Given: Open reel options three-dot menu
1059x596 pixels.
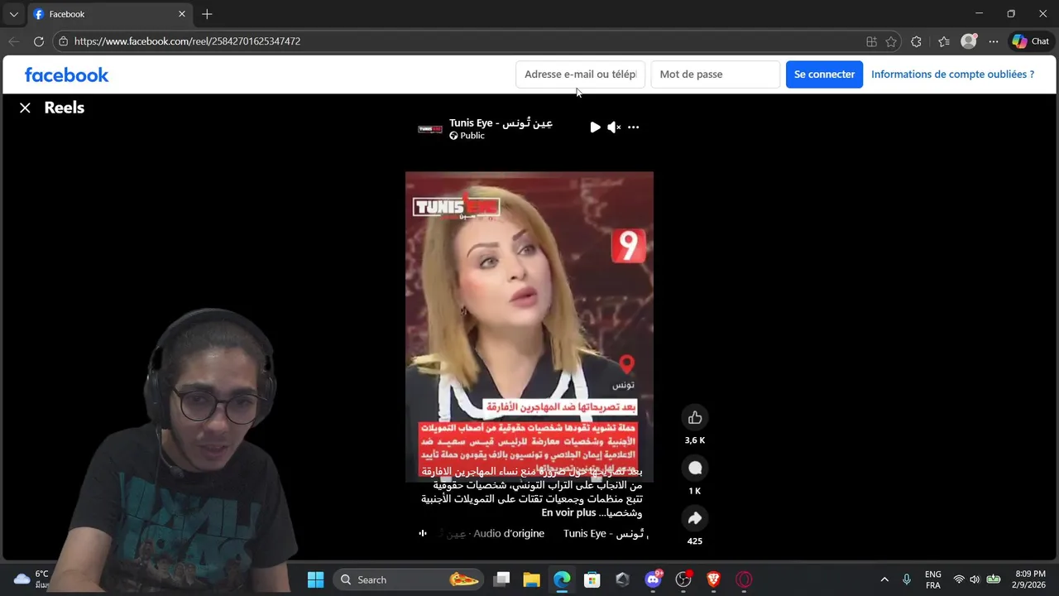Looking at the screenshot, I should (x=633, y=127).
